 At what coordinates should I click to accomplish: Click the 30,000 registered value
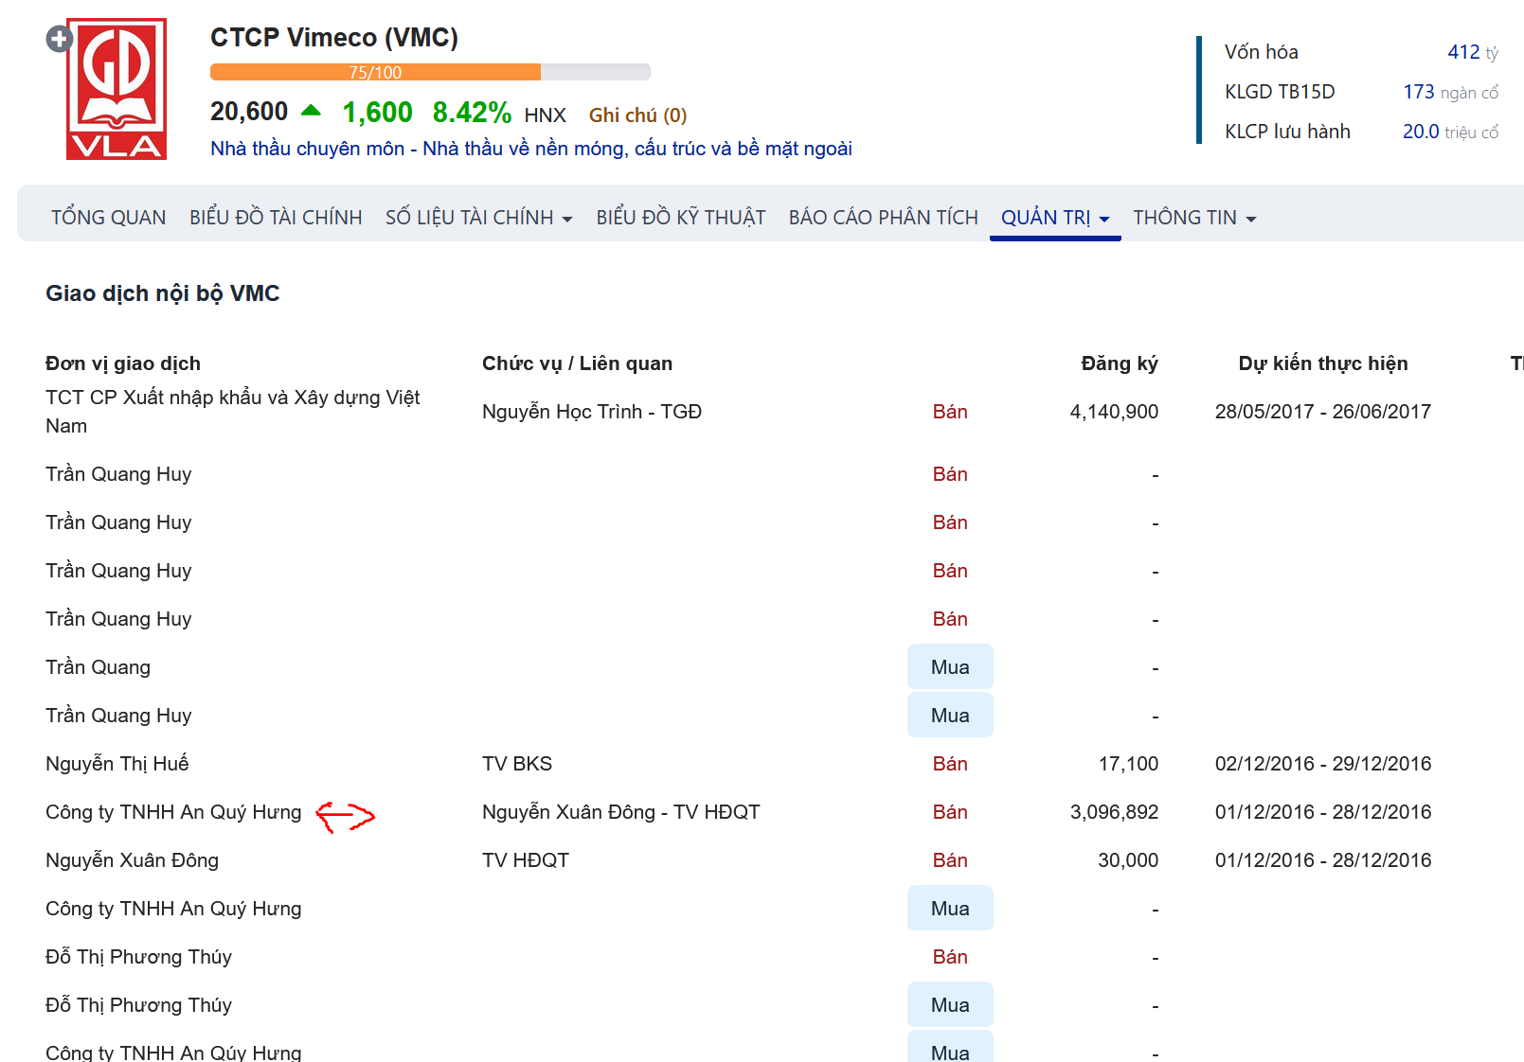tap(1128, 860)
